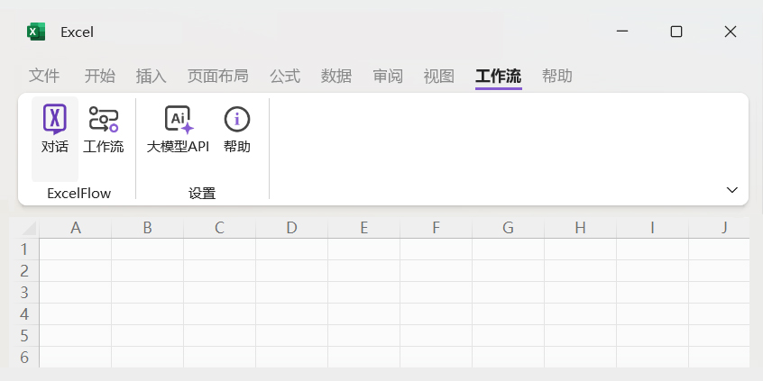Open the 页面布局 tab
This screenshot has width=763, height=381.
click(x=218, y=77)
